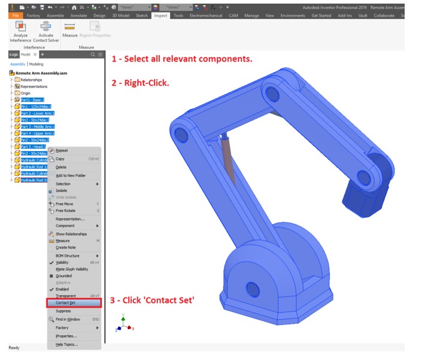Click Contact Set in context menu
The image size is (431, 352).
65,303
